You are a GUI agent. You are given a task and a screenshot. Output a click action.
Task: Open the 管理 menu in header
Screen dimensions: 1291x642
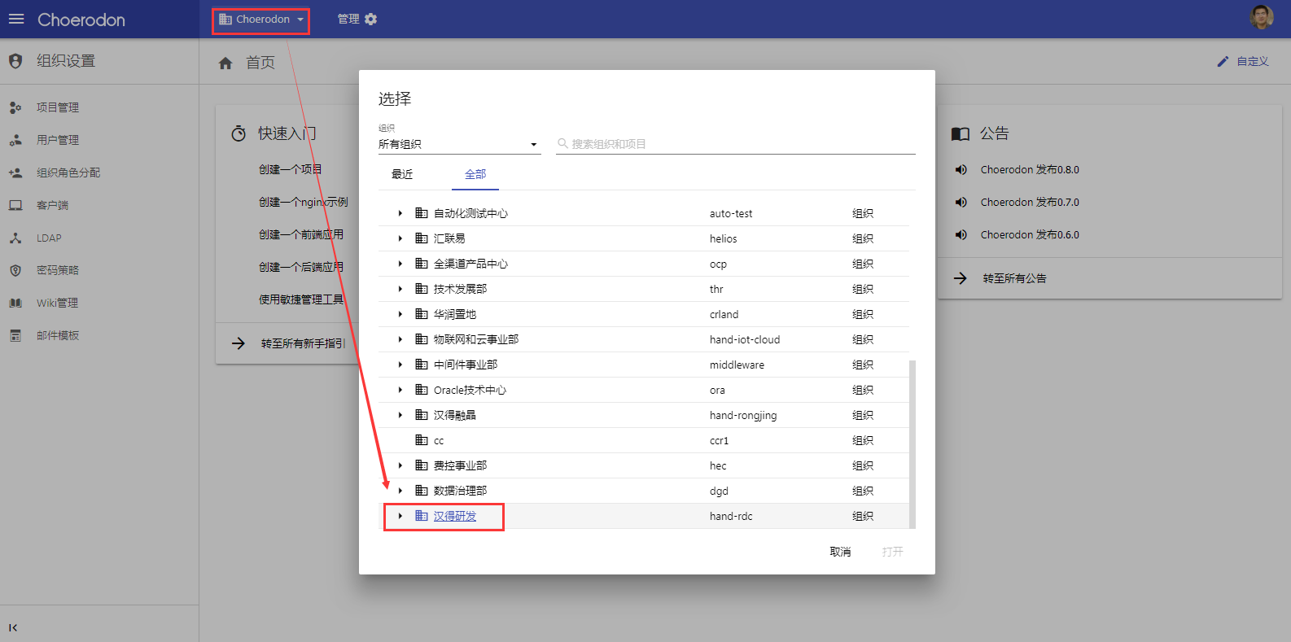(x=357, y=19)
